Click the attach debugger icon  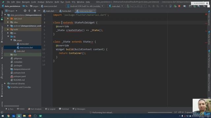175,6
